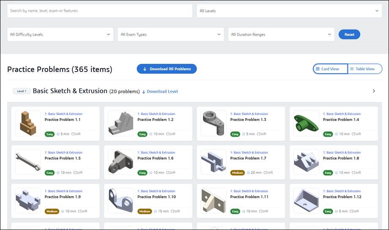
Task: Open the All Duration Ranges dropdown
Action: pos(281,35)
